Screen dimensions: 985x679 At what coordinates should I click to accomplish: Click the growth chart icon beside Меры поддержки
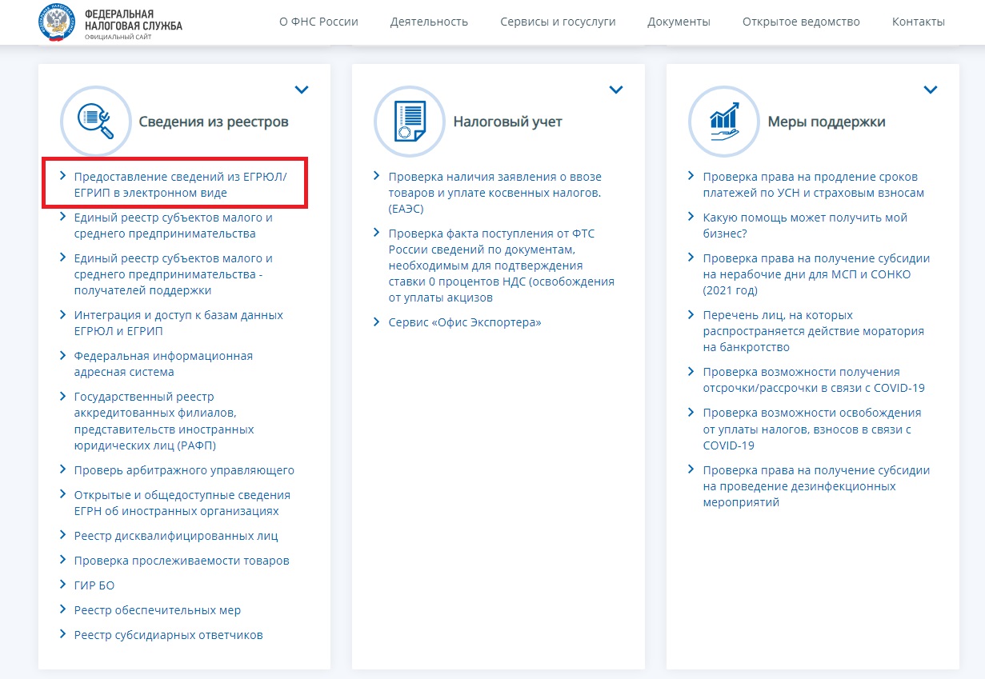tap(723, 121)
